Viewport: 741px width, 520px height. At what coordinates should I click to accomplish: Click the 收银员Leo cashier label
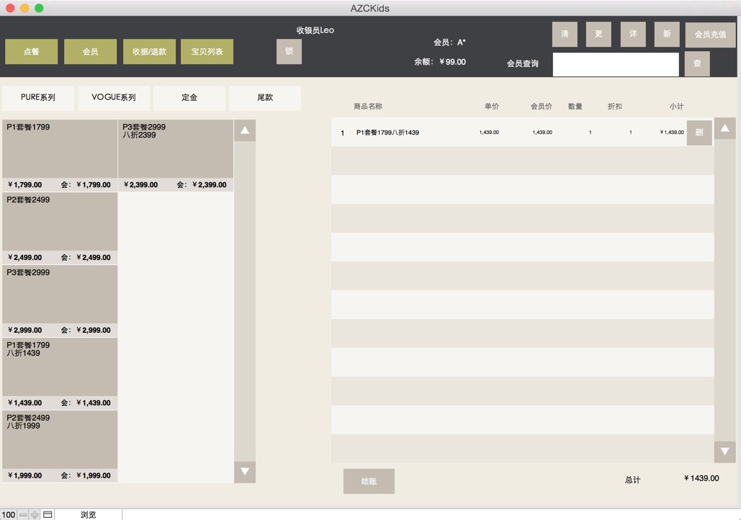pyautogui.click(x=315, y=30)
